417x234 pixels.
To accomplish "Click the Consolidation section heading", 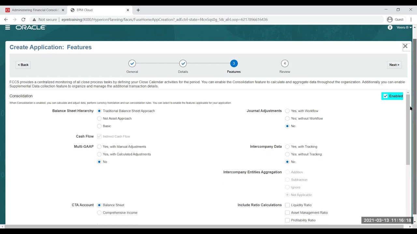I will [21, 96].
